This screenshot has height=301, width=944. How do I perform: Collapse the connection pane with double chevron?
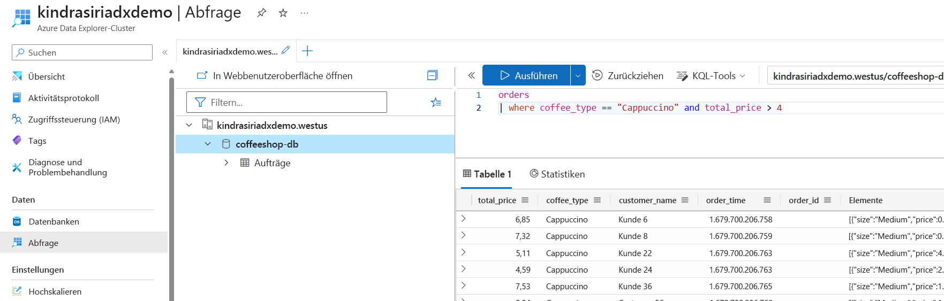[x=471, y=75]
